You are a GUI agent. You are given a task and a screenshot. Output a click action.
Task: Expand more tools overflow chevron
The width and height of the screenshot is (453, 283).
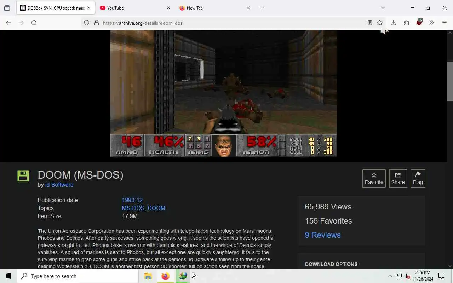431,23
